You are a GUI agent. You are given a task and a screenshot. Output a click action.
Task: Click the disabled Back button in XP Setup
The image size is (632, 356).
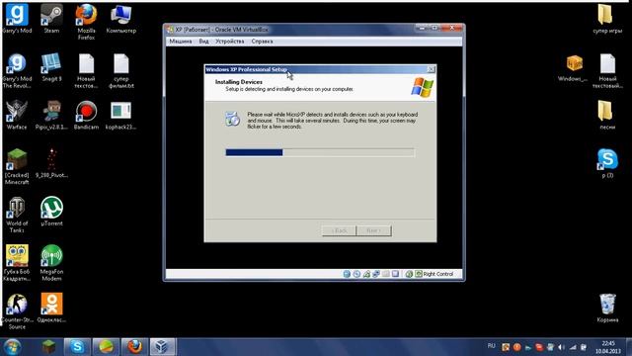click(339, 230)
